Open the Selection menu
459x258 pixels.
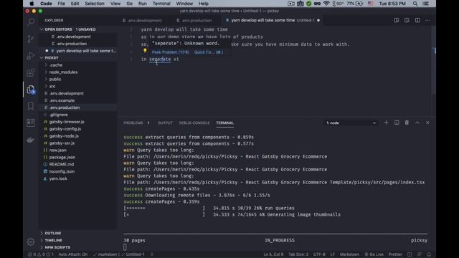click(95, 4)
